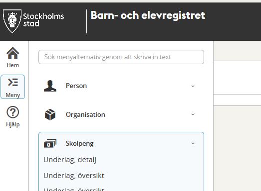
Task: Open the Person menu section
Action: [121, 86]
